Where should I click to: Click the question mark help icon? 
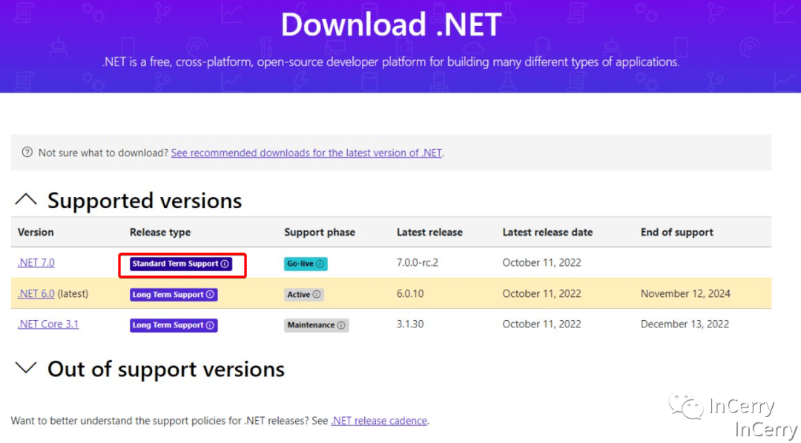pyautogui.click(x=27, y=153)
